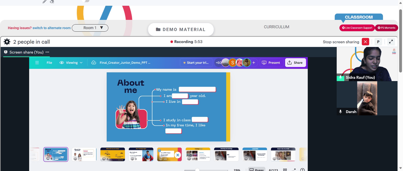Open the File menu in Canva

tap(49, 63)
